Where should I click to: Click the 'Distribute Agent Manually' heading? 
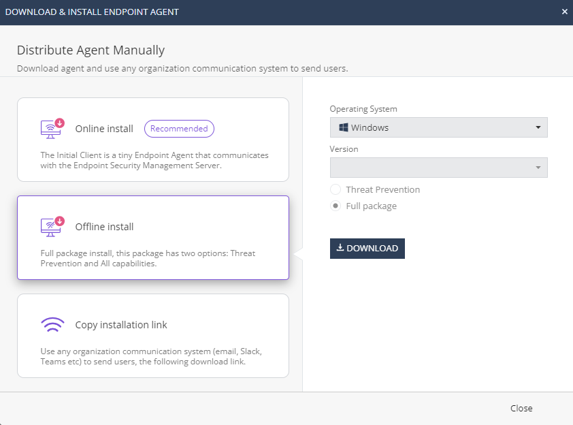[91, 50]
